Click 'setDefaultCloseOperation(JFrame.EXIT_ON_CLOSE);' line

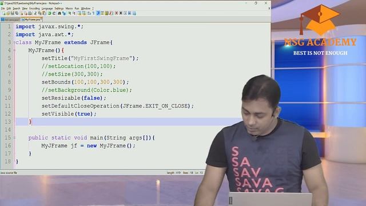(118, 106)
